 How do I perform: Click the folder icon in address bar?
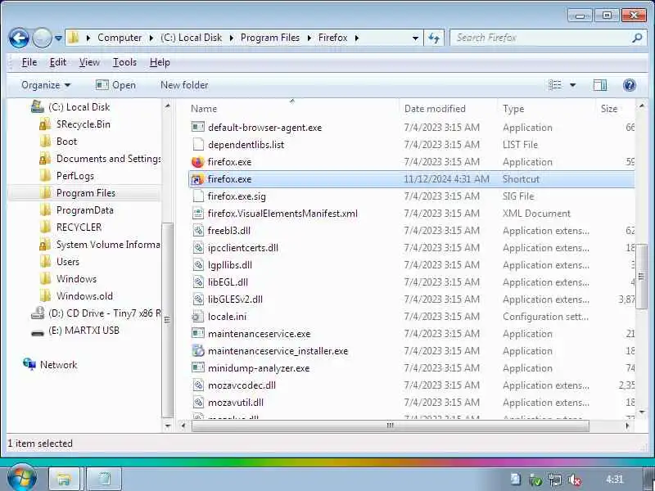point(74,38)
